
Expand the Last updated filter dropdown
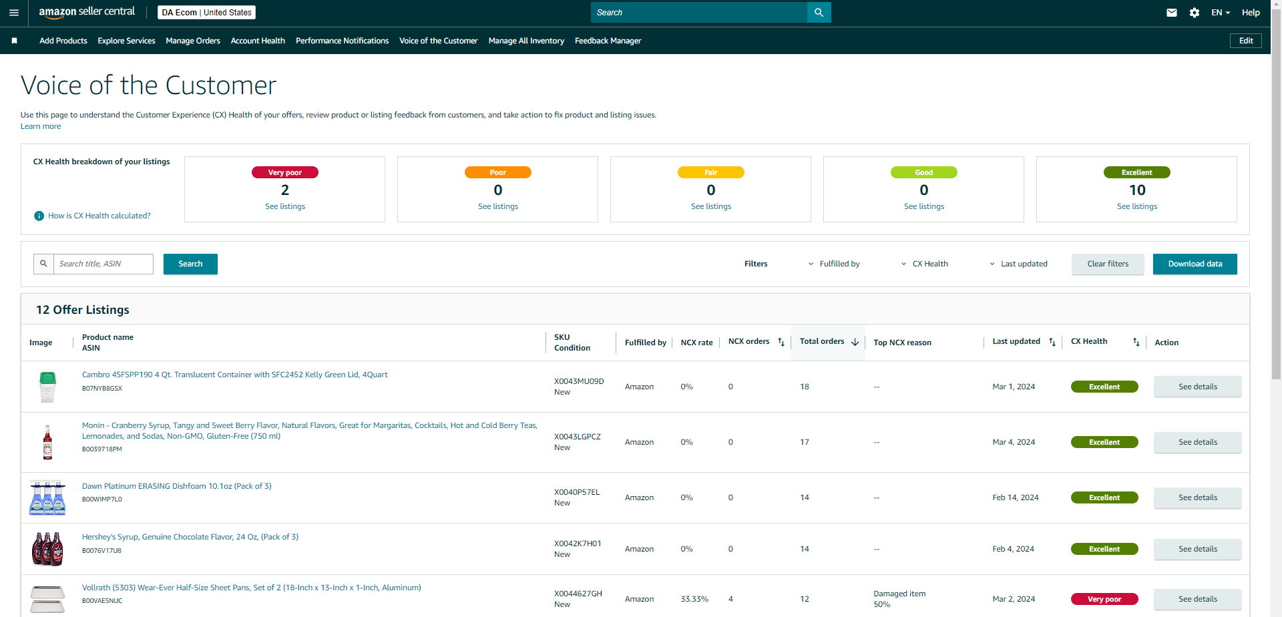[x=1018, y=264]
